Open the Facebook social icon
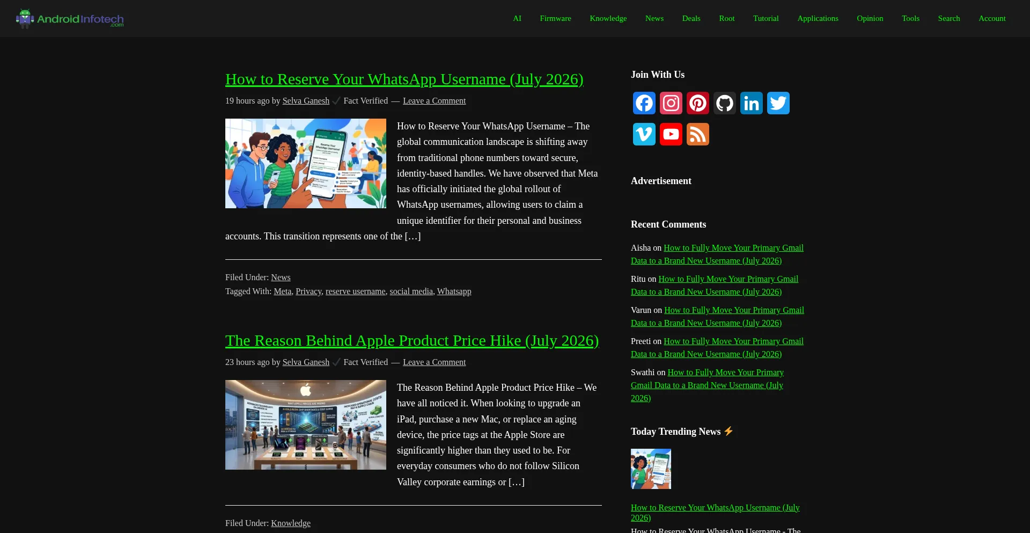 pos(644,103)
